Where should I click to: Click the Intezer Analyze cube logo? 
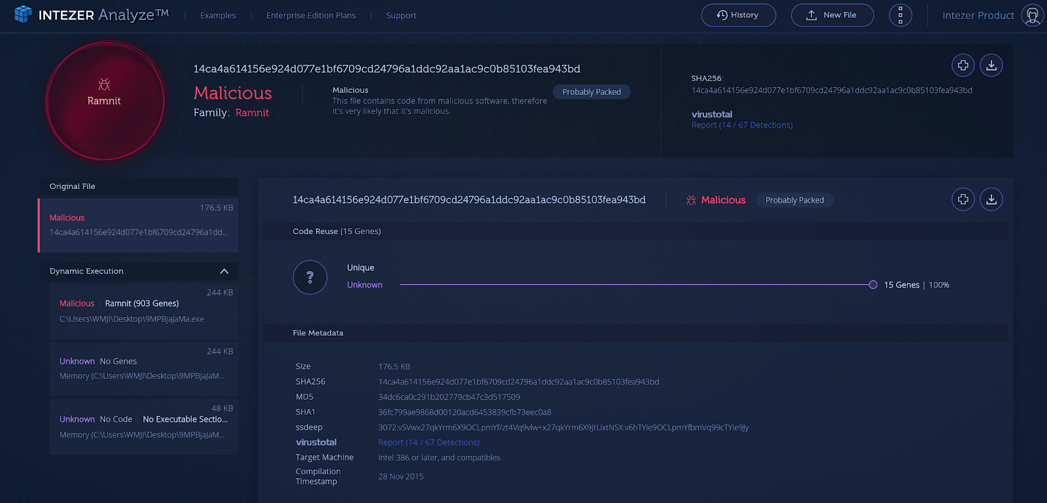coord(23,14)
